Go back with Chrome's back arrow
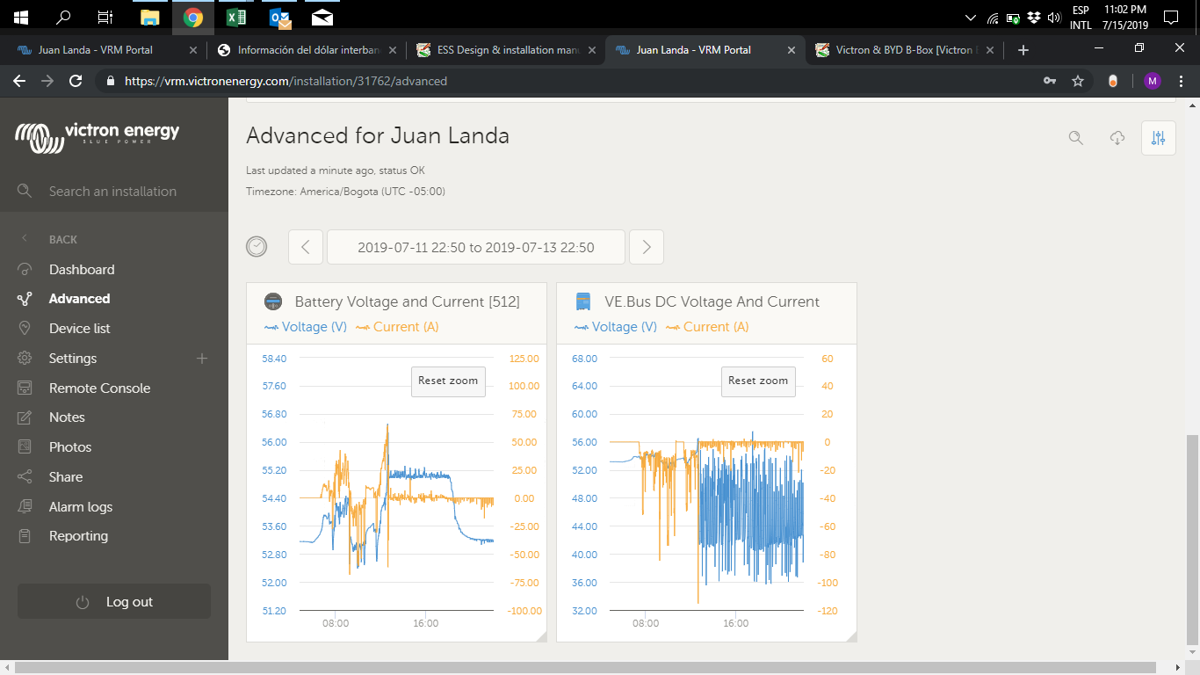The image size is (1200, 675). 19,81
